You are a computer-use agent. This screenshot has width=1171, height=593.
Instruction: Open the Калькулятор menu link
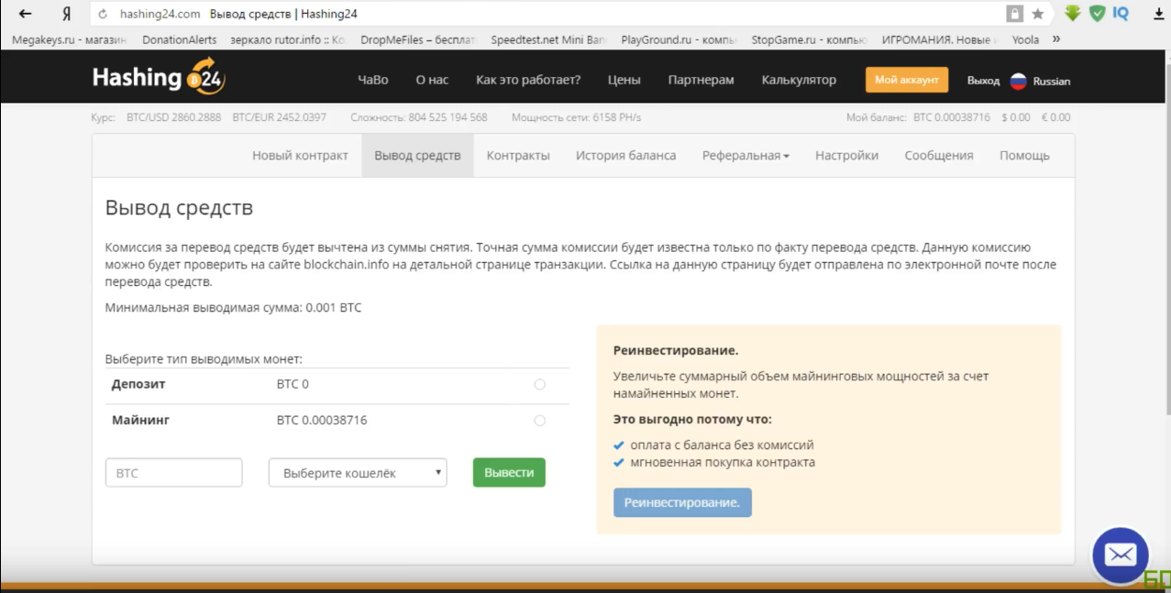[799, 80]
